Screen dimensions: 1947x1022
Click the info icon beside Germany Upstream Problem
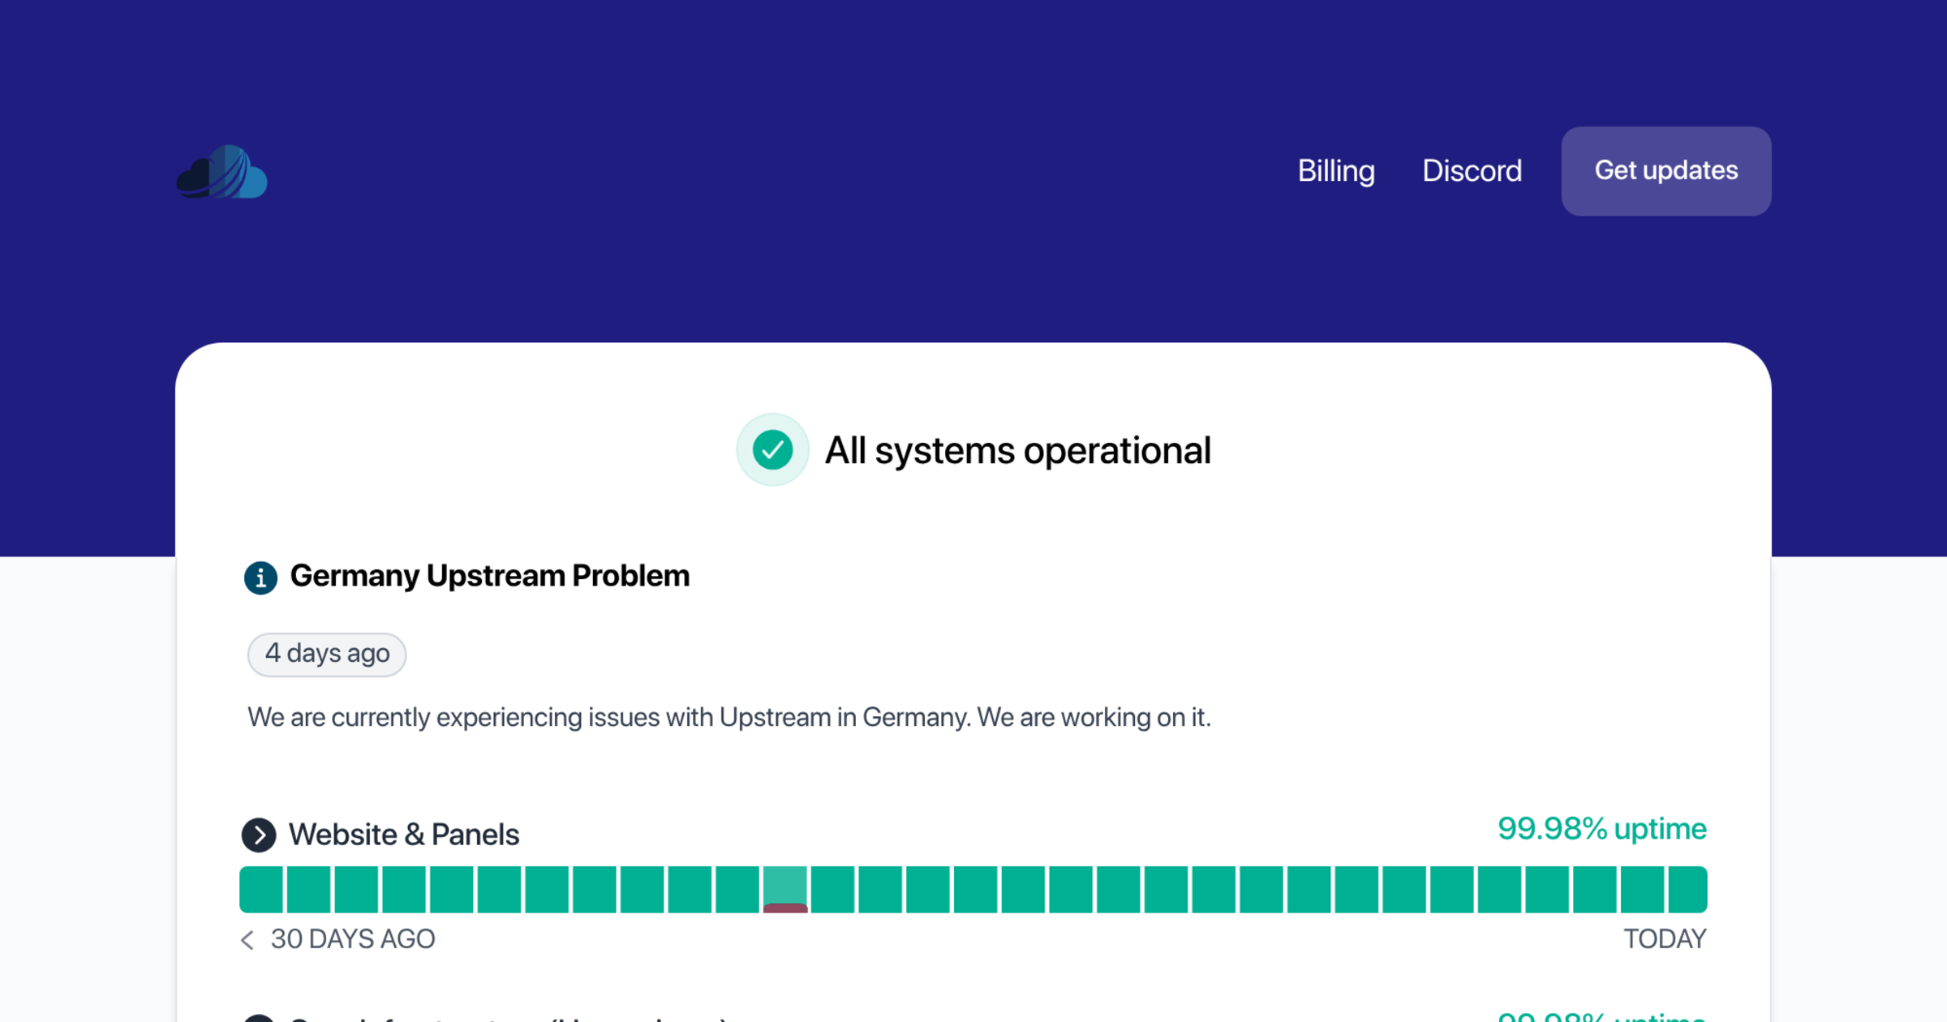point(260,578)
